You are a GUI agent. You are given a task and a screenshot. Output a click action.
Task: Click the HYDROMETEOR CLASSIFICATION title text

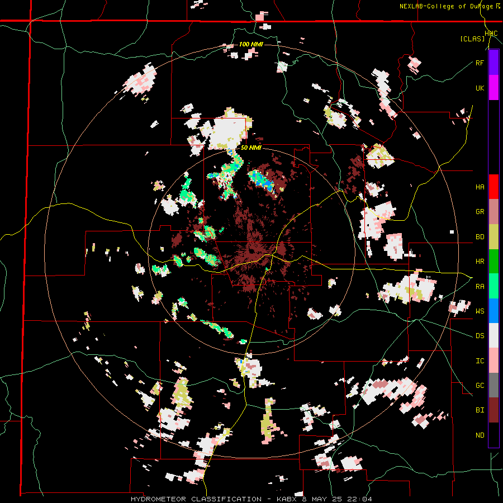[x=196, y=499]
